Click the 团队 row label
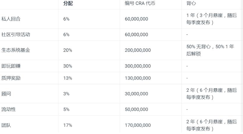This screenshot has width=243, height=134. 6,125
